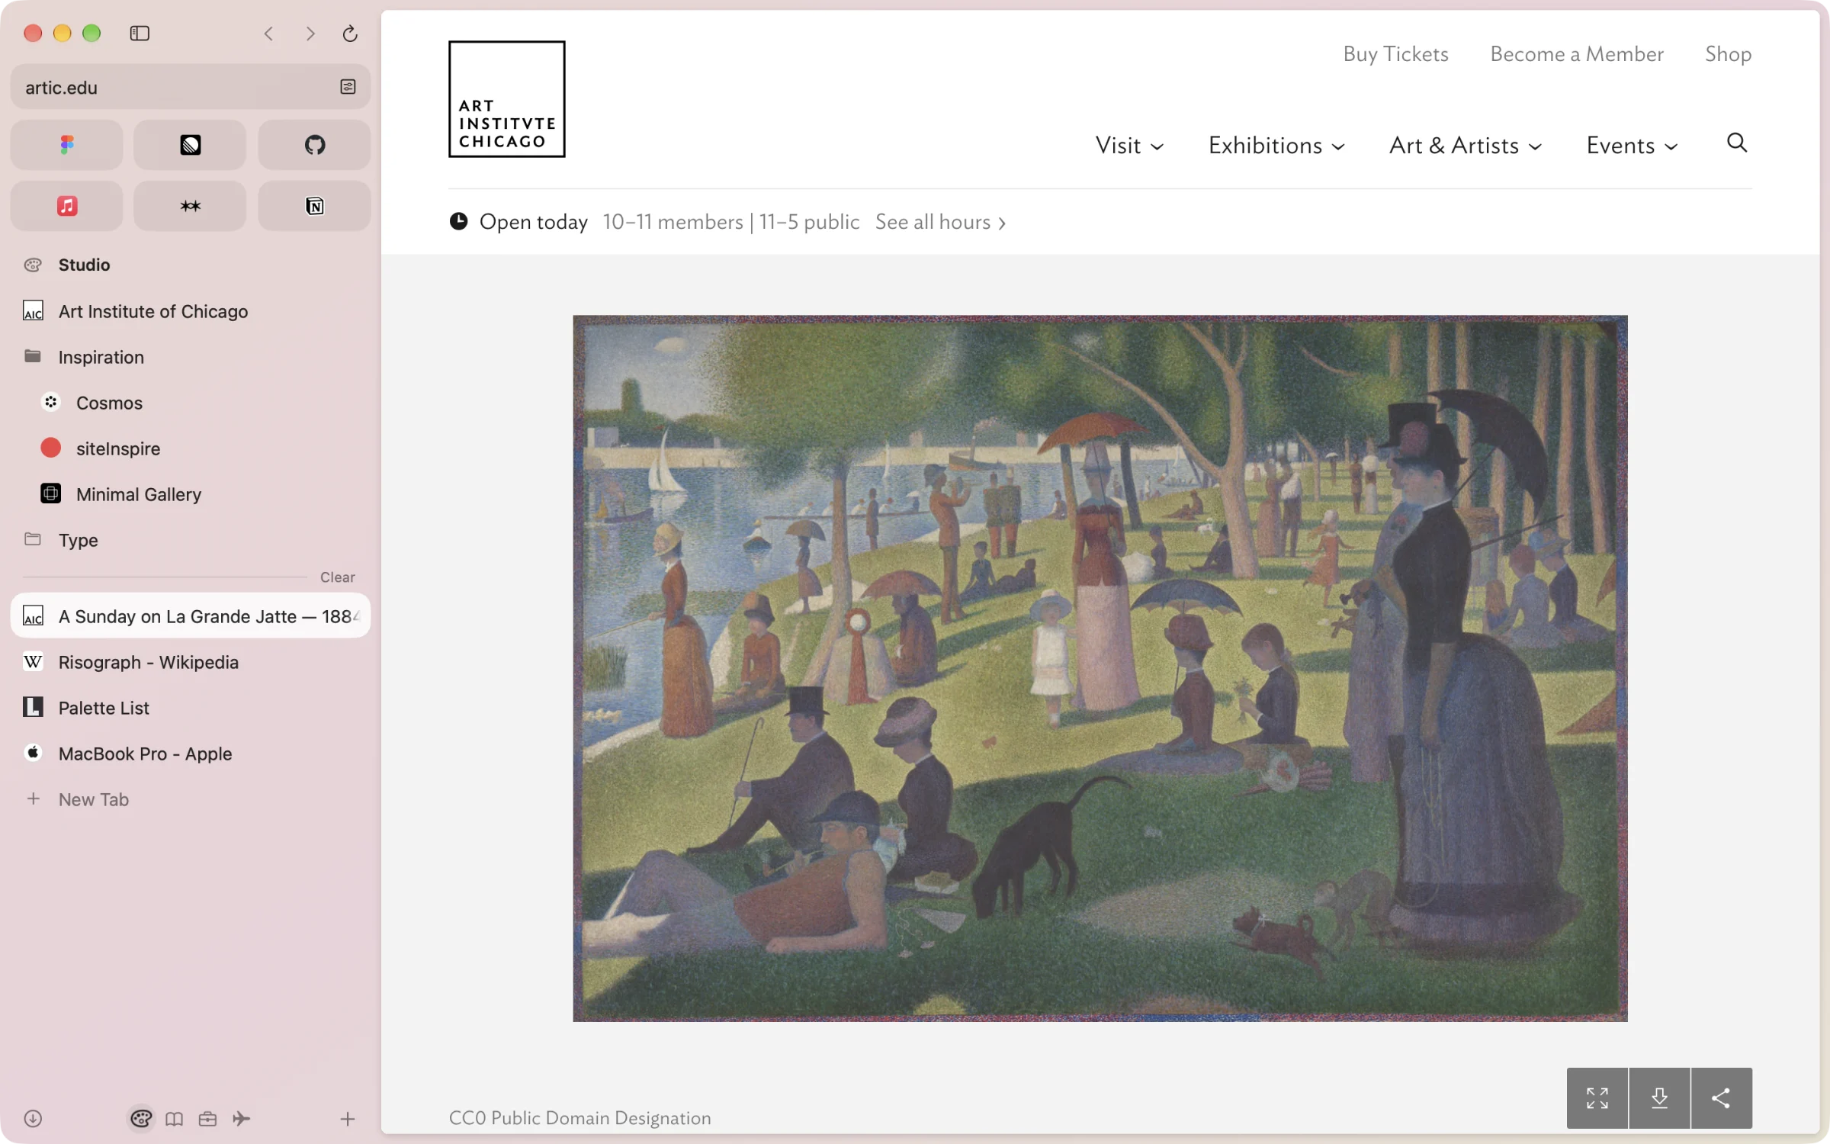Open the Cosmos bookmark

pos(190,403)
